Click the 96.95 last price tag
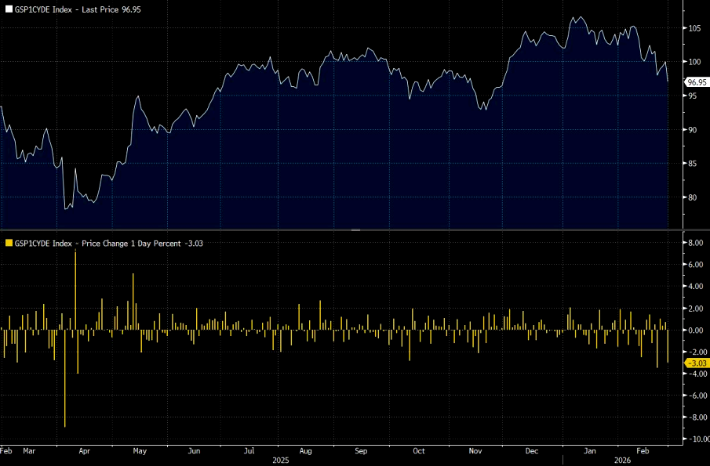This screenshot has height=466, width=710. coord(696,81)
